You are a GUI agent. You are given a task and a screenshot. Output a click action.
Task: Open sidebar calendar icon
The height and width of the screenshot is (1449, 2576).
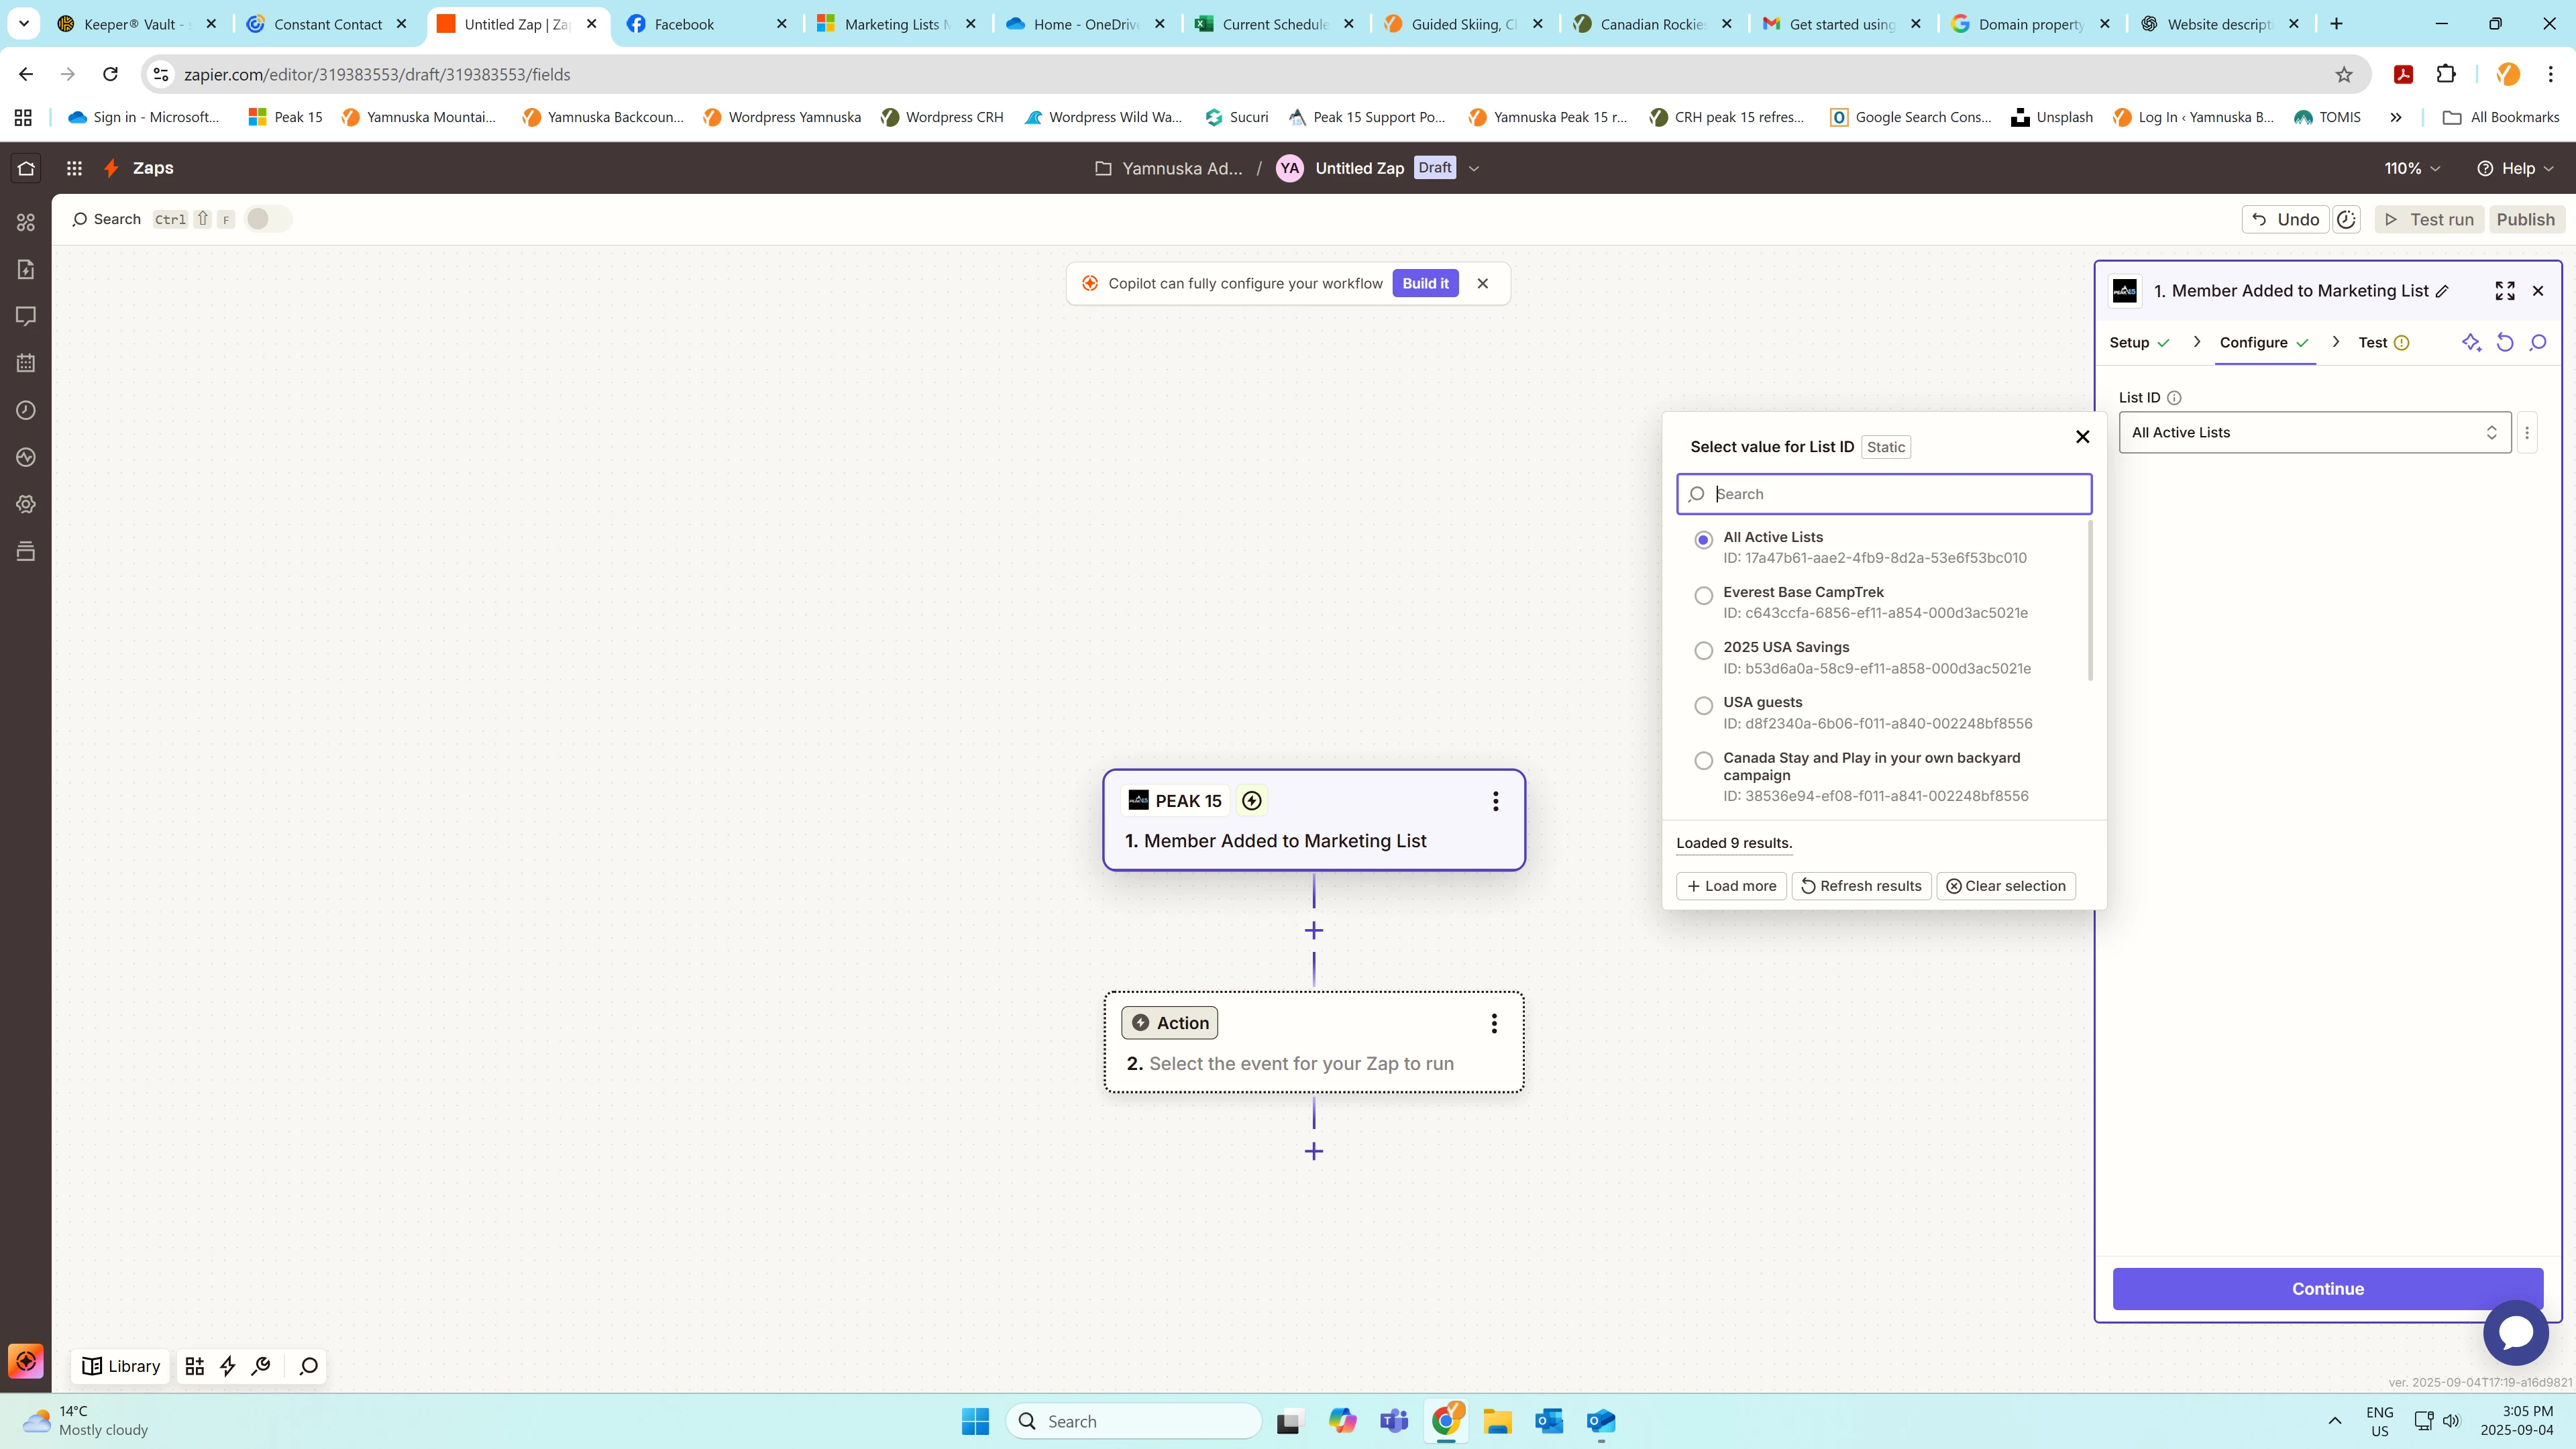coord(26,363)
